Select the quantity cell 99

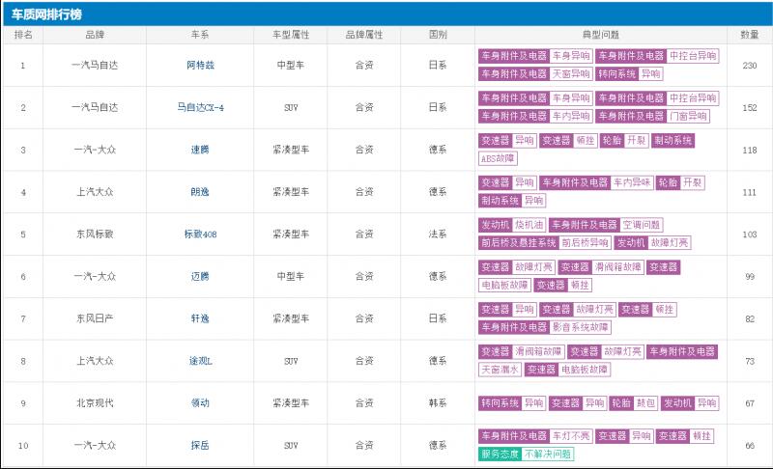[750, 277]
